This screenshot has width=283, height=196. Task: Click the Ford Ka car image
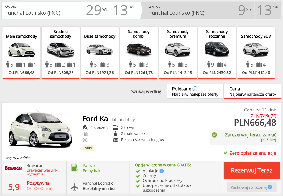click(40, 128)
